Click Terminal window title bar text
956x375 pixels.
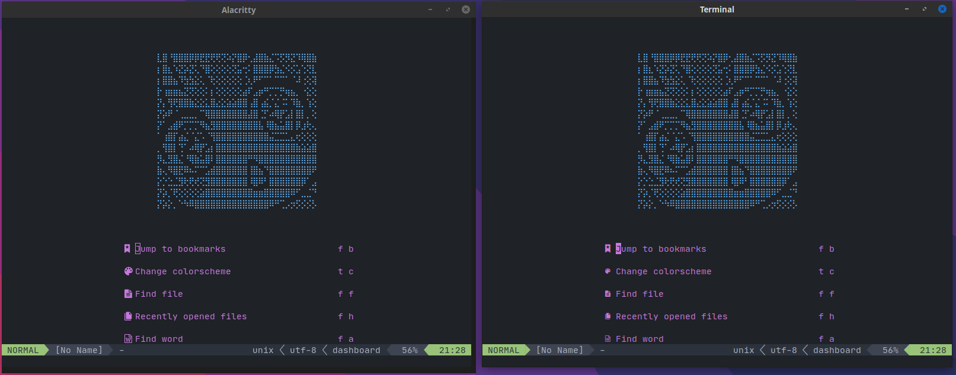point(717,9)
